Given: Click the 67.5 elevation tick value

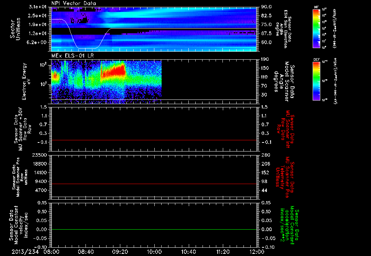Looking at the screenshot, I should click(266, 34).
